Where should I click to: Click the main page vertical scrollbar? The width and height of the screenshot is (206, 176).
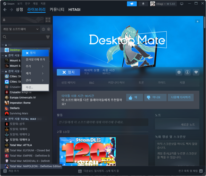204,22
